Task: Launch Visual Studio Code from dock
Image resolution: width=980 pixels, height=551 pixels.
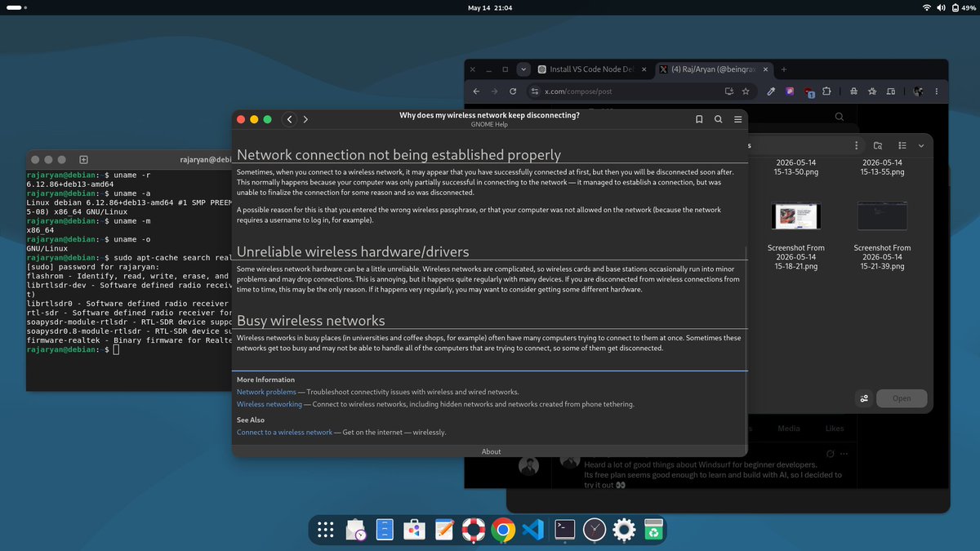Action: 532,531
